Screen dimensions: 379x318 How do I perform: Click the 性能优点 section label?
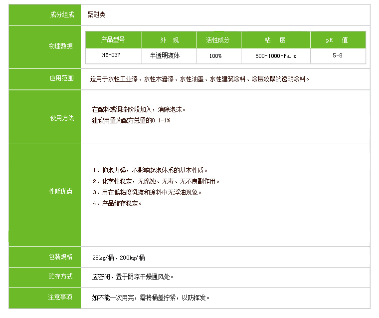pyautogui.click(x=61, y=191)
